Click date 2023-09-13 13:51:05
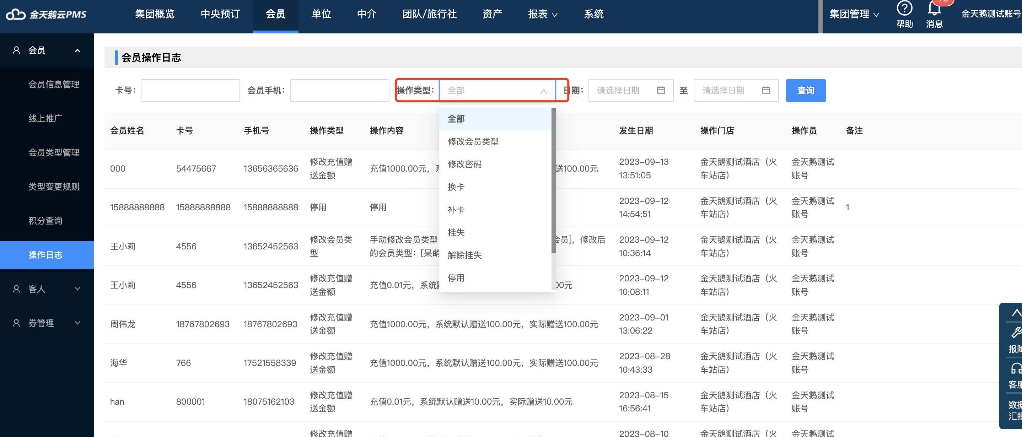Screen dimensions: 1022x437 644,168
